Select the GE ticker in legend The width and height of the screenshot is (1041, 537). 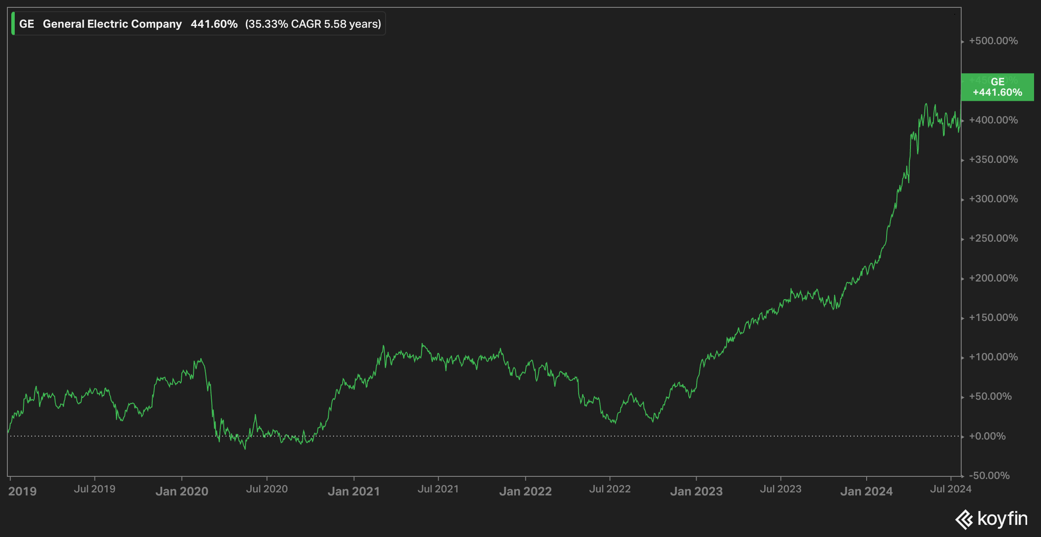(x=26, y=24)
